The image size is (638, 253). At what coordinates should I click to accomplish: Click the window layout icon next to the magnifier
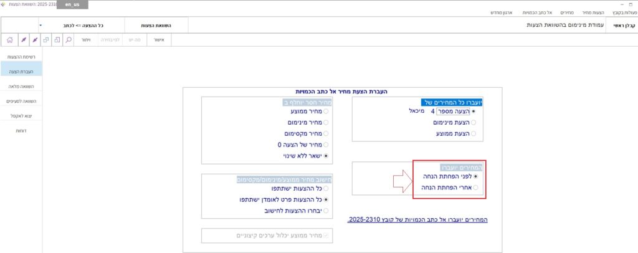click(x=57, y=39)
